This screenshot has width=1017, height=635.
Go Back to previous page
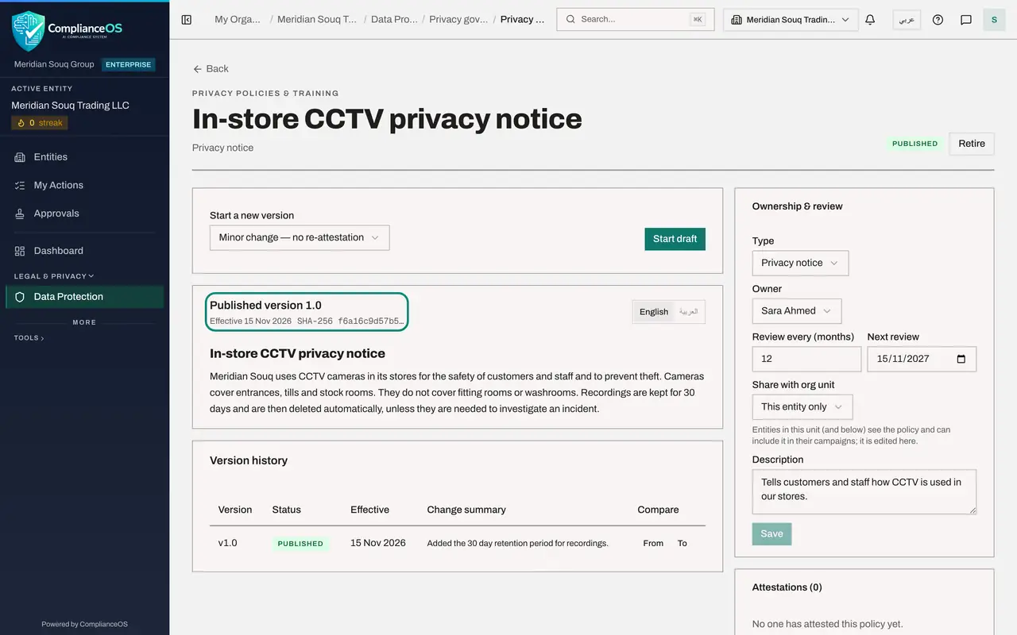pos(211,69)
